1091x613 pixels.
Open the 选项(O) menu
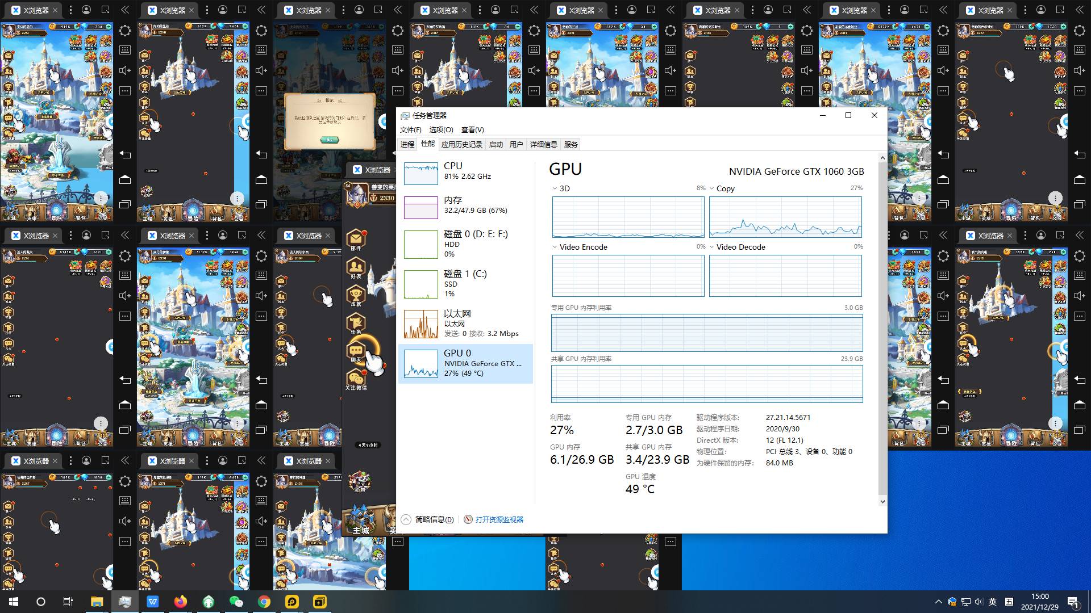(441, 130)
